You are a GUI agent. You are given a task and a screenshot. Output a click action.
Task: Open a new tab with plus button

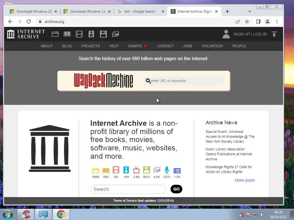click(227, 11)
